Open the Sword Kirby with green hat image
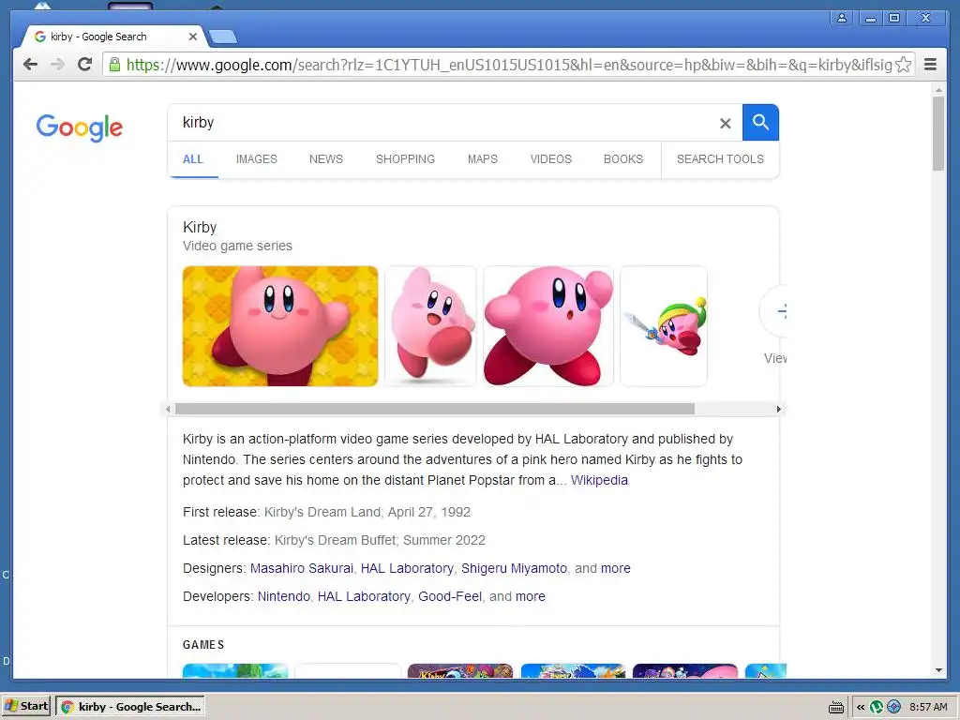 pos(664,325)
